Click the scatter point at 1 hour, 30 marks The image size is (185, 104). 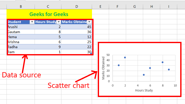tap(119, 65)
